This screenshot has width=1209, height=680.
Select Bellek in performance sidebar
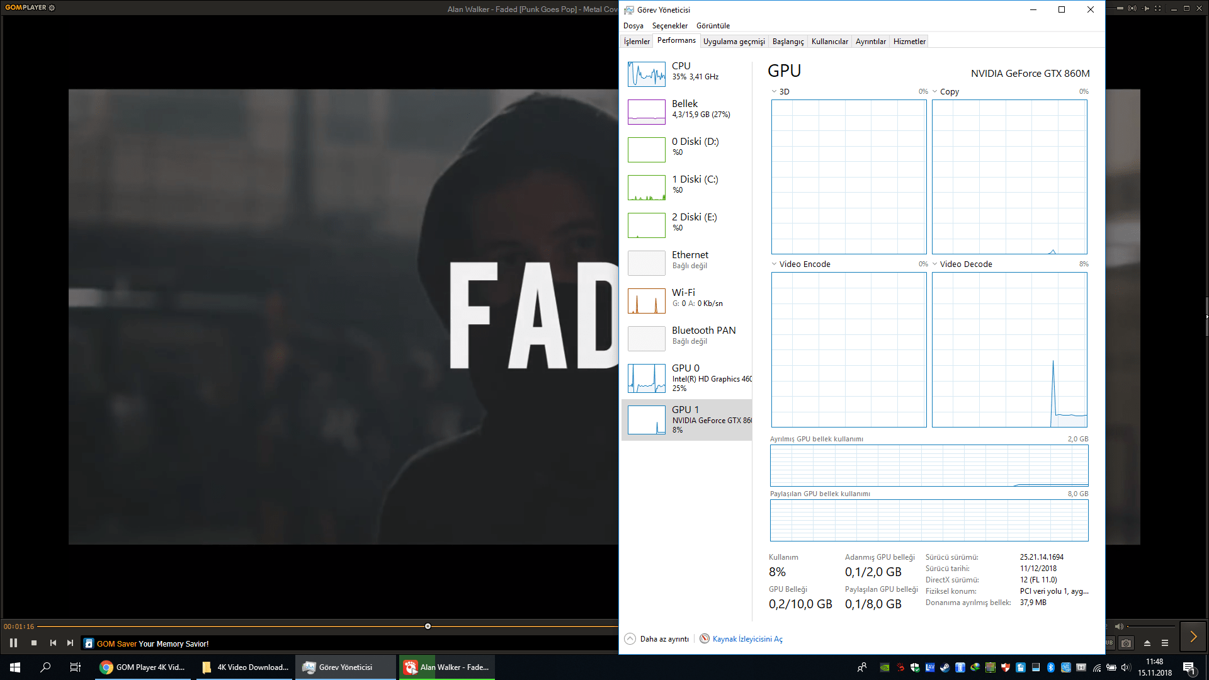[x=686, y=111]
